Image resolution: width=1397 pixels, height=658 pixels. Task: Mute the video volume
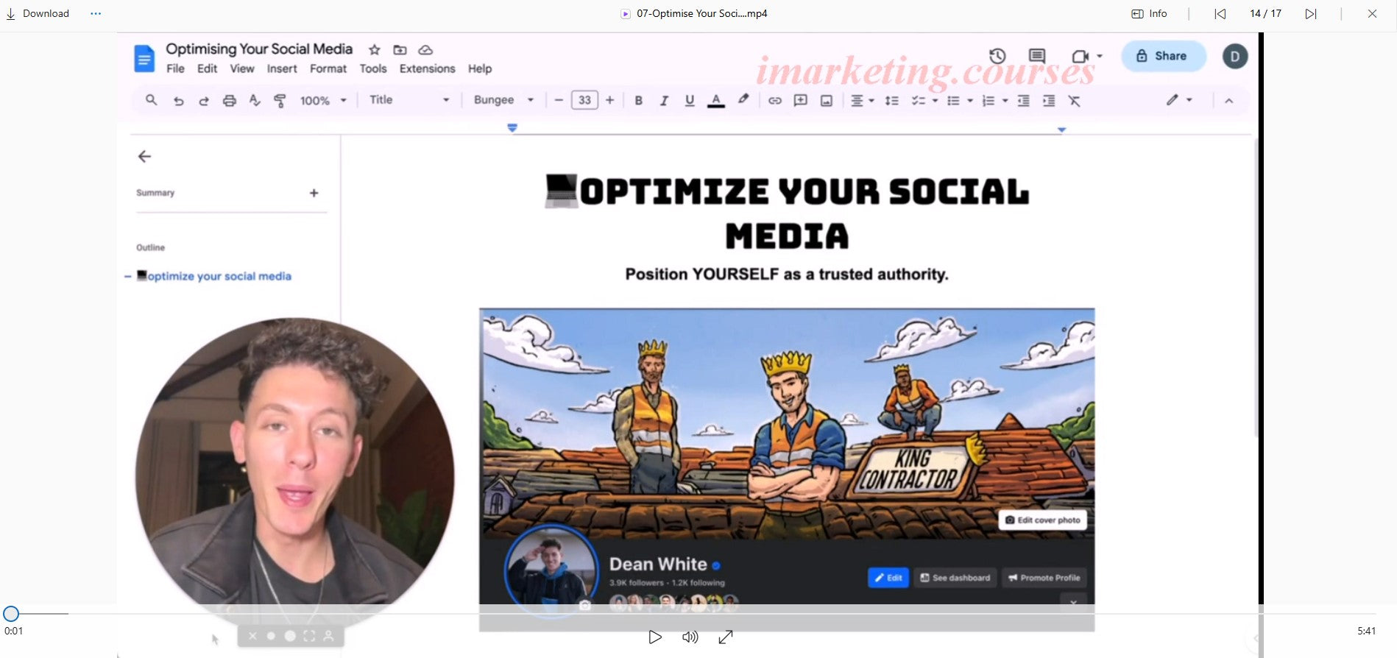tap(690, 637)
